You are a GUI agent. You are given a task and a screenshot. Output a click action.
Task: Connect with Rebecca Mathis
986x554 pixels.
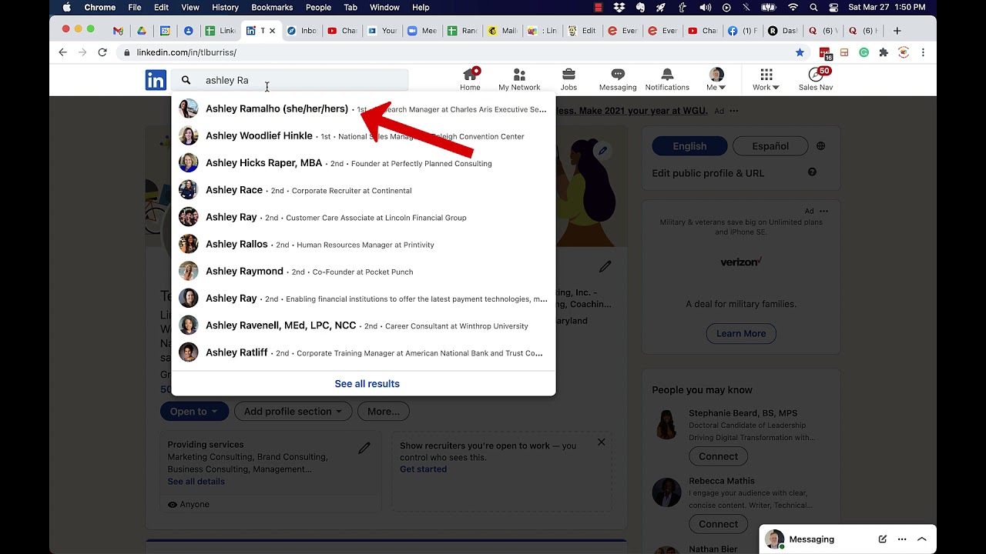click(718, 524)
